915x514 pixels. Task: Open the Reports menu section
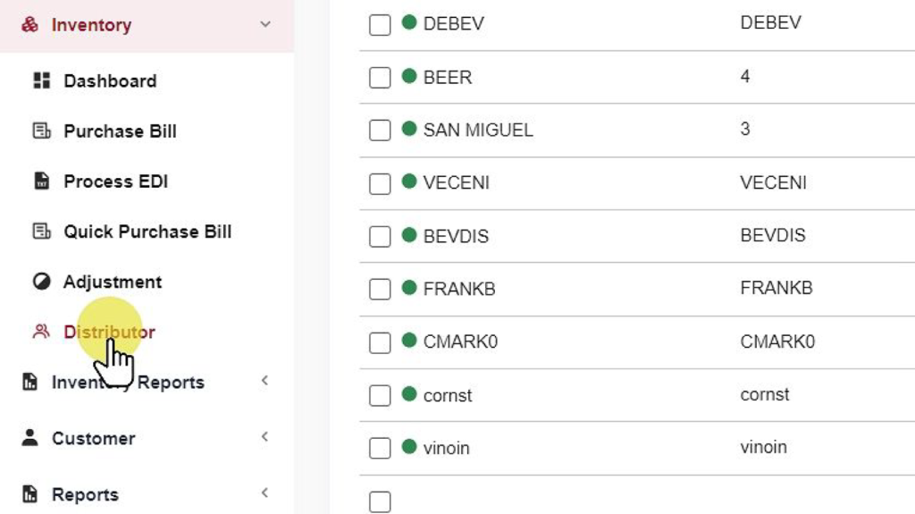(85, 494)
